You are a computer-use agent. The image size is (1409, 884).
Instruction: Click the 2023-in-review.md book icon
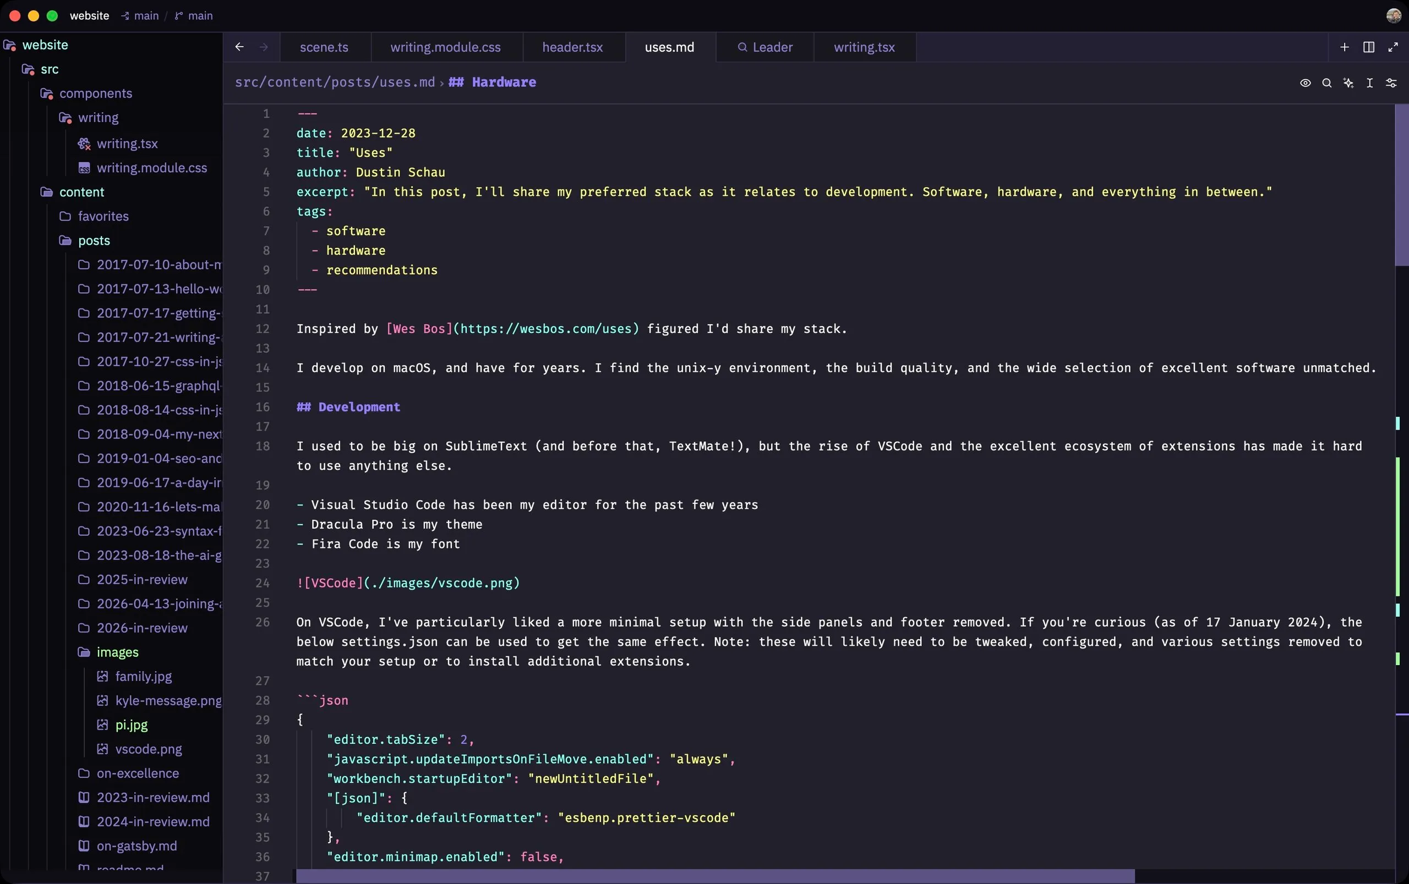pos(84,798)
